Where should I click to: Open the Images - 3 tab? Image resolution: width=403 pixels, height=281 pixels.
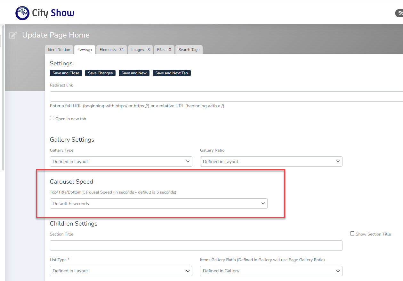[141, 50]
